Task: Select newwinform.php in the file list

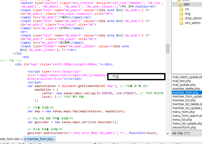Action: [184, 127]
